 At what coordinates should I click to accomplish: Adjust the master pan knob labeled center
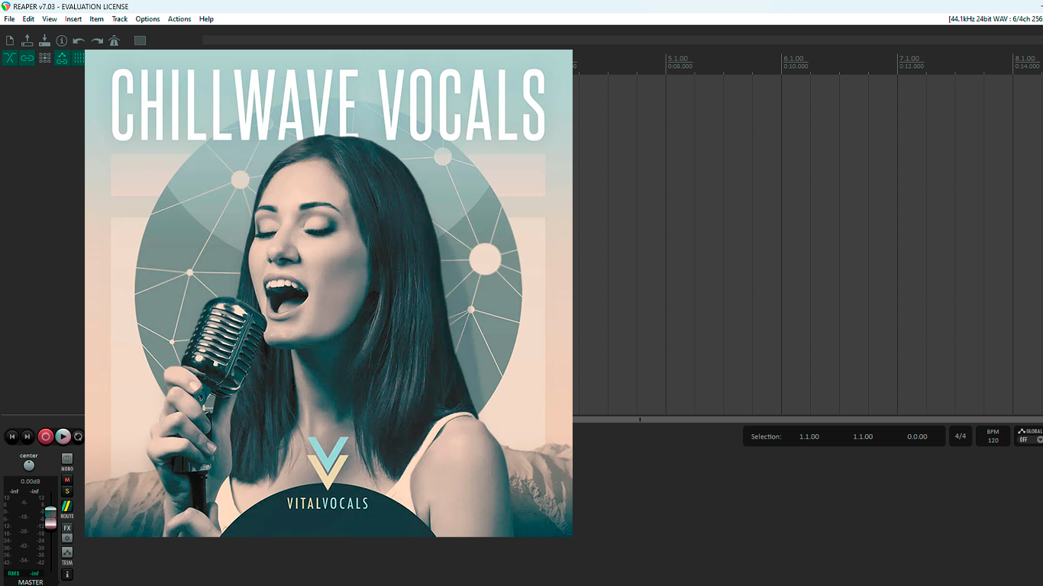(29, 465)
